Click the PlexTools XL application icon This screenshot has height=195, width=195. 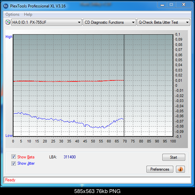[6, 6]
